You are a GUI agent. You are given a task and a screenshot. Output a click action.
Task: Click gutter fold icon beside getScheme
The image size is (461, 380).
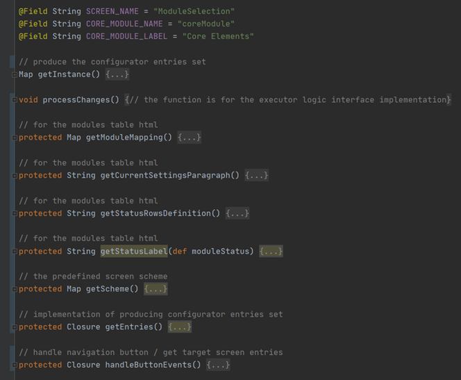coord(15,289)
